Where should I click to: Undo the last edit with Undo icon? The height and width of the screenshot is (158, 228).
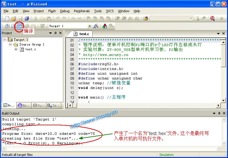click(58, 18)
